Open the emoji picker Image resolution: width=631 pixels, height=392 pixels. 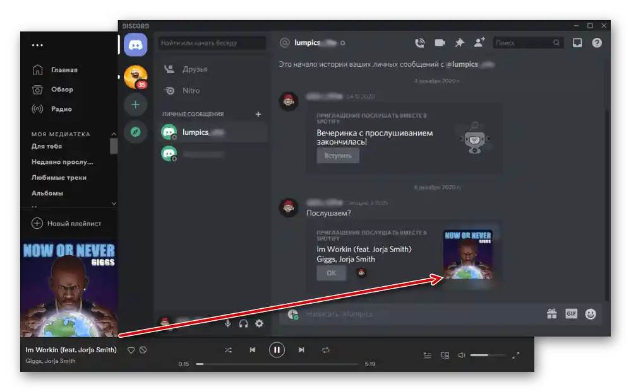pyautogui.click(x=591, y=314)
